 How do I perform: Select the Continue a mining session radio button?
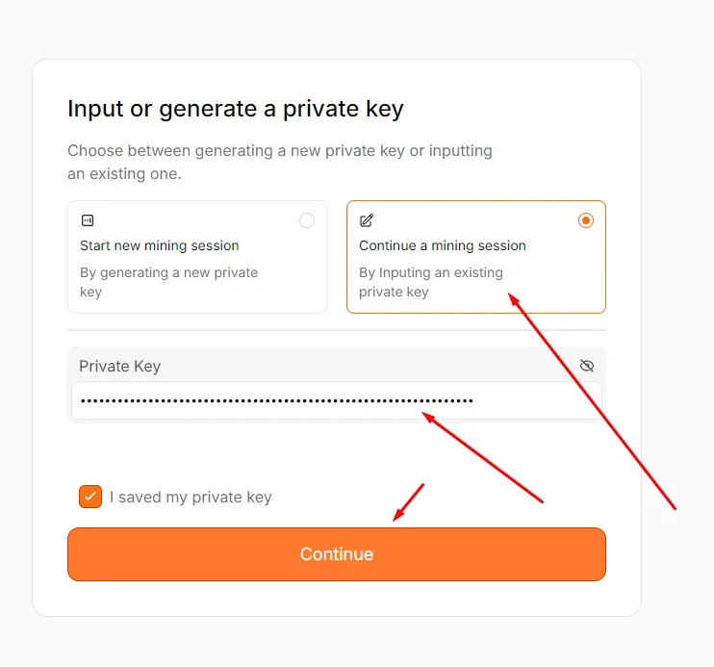[586, 220]
